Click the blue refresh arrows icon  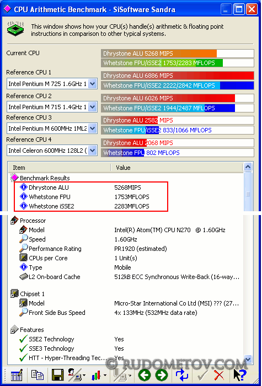(x=182, y=375)
